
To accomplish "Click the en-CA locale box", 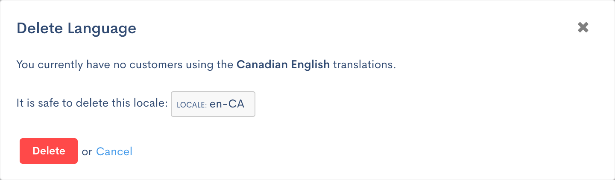I will tap(213, 104).
